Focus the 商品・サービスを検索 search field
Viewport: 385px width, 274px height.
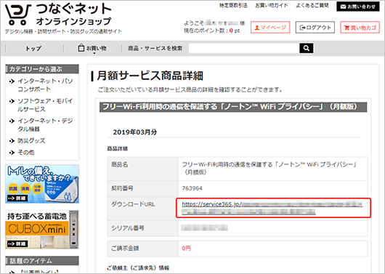[244, 48]
